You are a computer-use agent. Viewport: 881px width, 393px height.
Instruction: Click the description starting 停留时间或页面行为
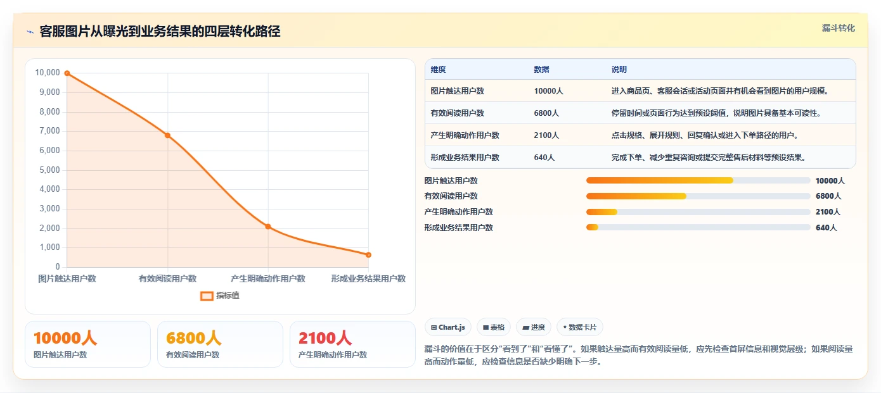(x=716, y=113)
